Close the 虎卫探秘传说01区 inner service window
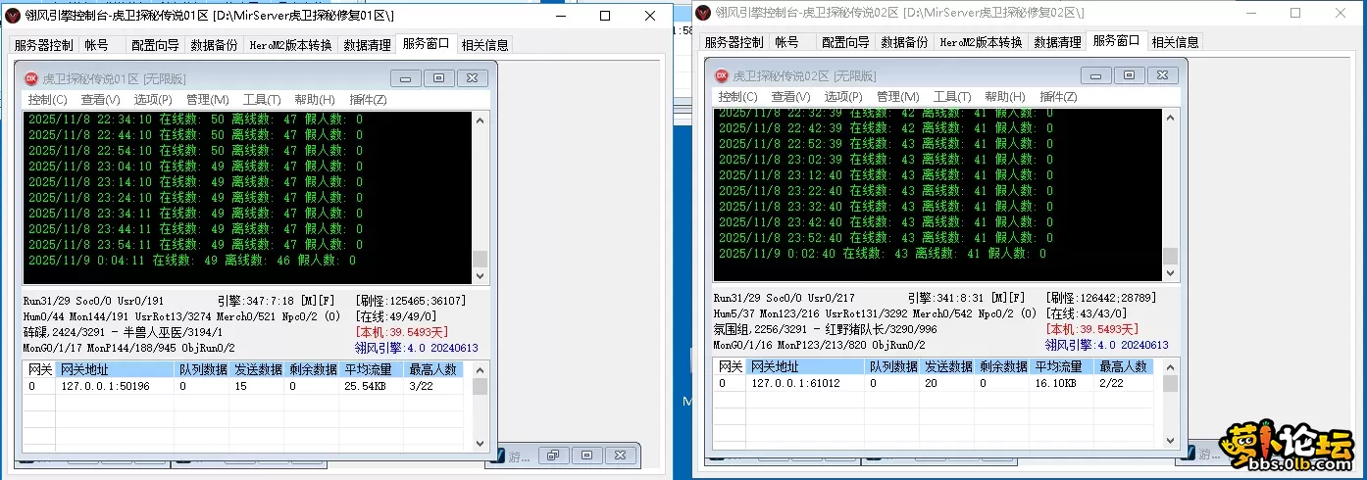 pos(472,78)
